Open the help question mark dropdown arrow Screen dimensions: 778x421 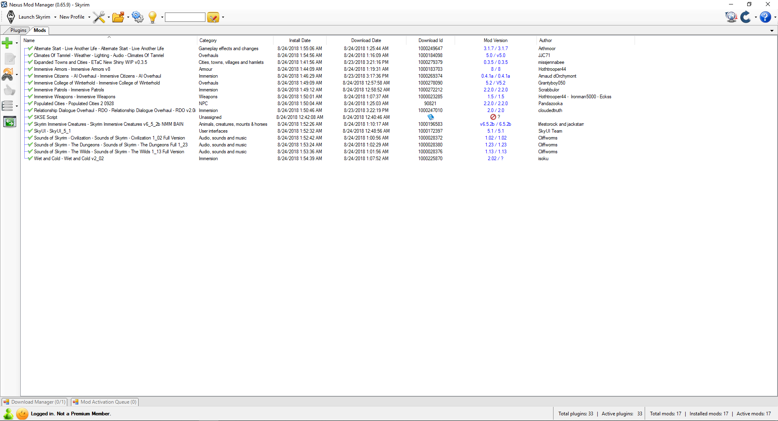point(775,17)
